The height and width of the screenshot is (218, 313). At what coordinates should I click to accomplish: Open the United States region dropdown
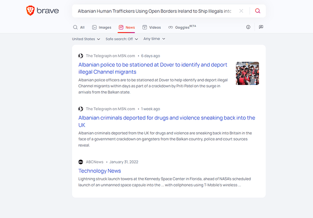(86, 39)
